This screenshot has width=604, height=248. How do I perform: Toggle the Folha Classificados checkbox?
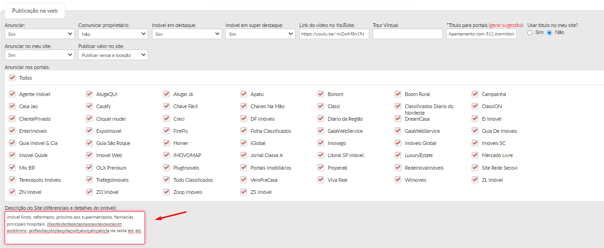pos(244,131)
